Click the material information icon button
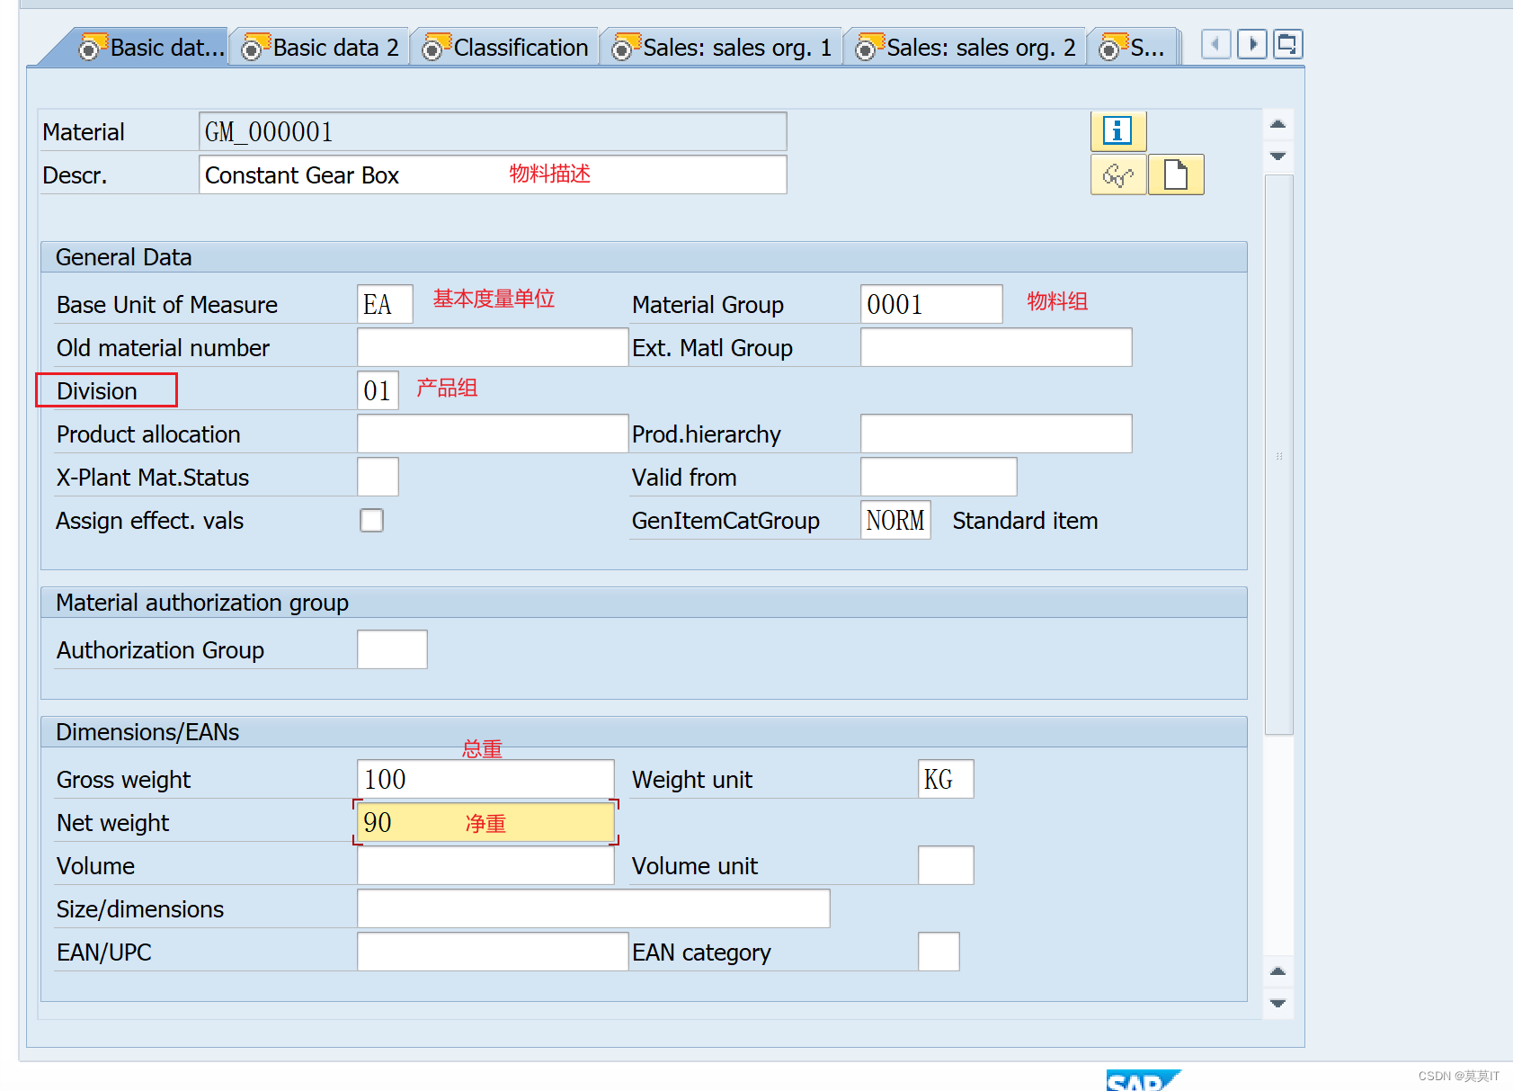The height and width of the screenshot is (1091, 1513). (1117, 131)
